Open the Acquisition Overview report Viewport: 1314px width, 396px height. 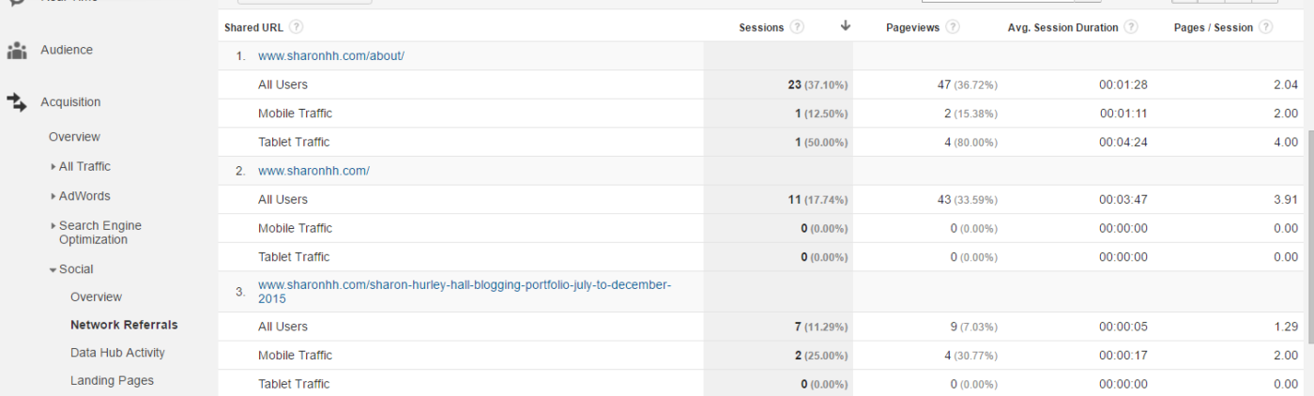(x=74, y=137)
